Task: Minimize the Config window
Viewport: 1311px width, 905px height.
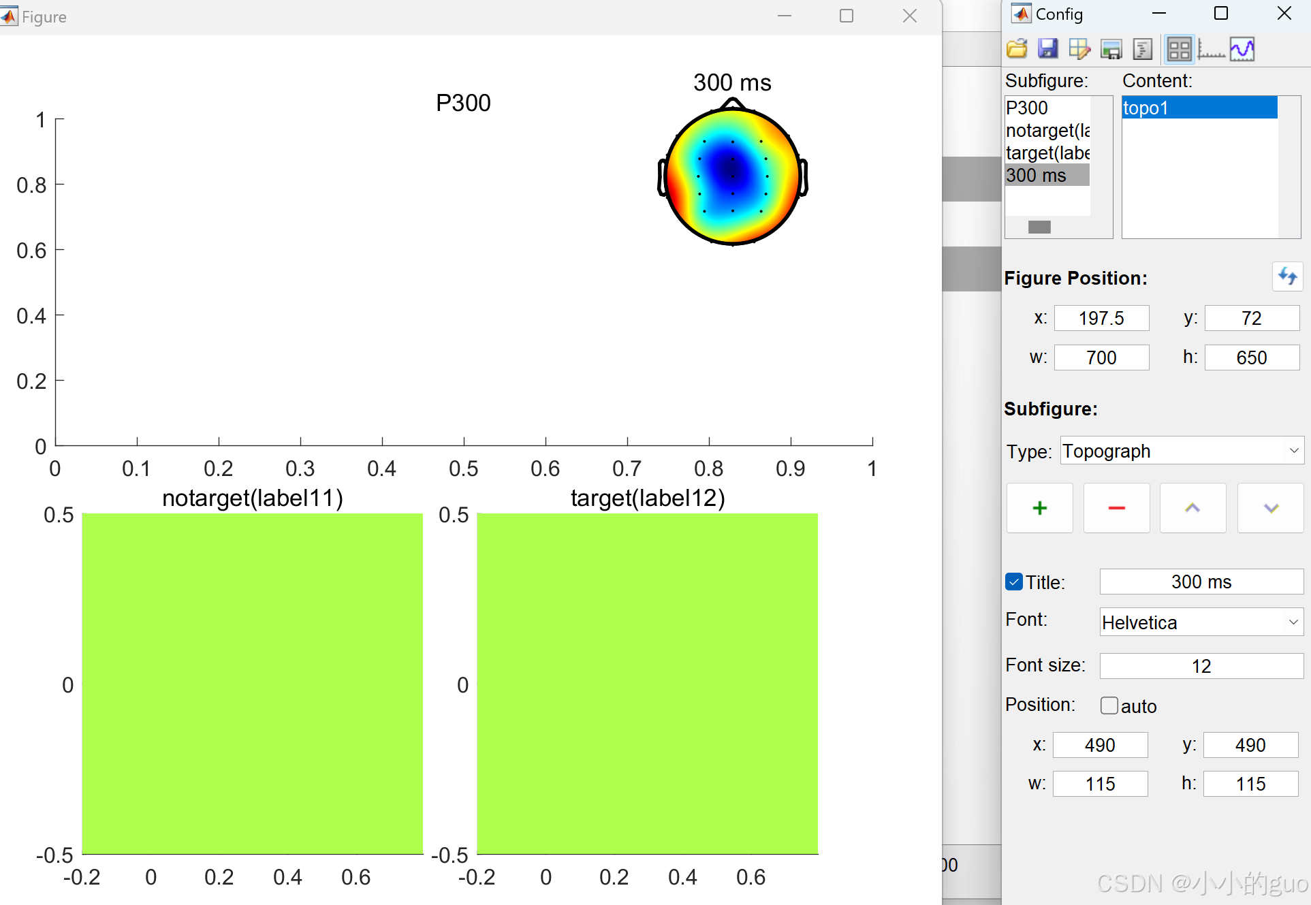Action: (x=1159, y=14)
